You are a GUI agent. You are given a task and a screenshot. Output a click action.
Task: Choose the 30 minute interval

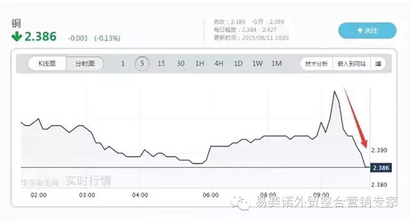point(180,64)
